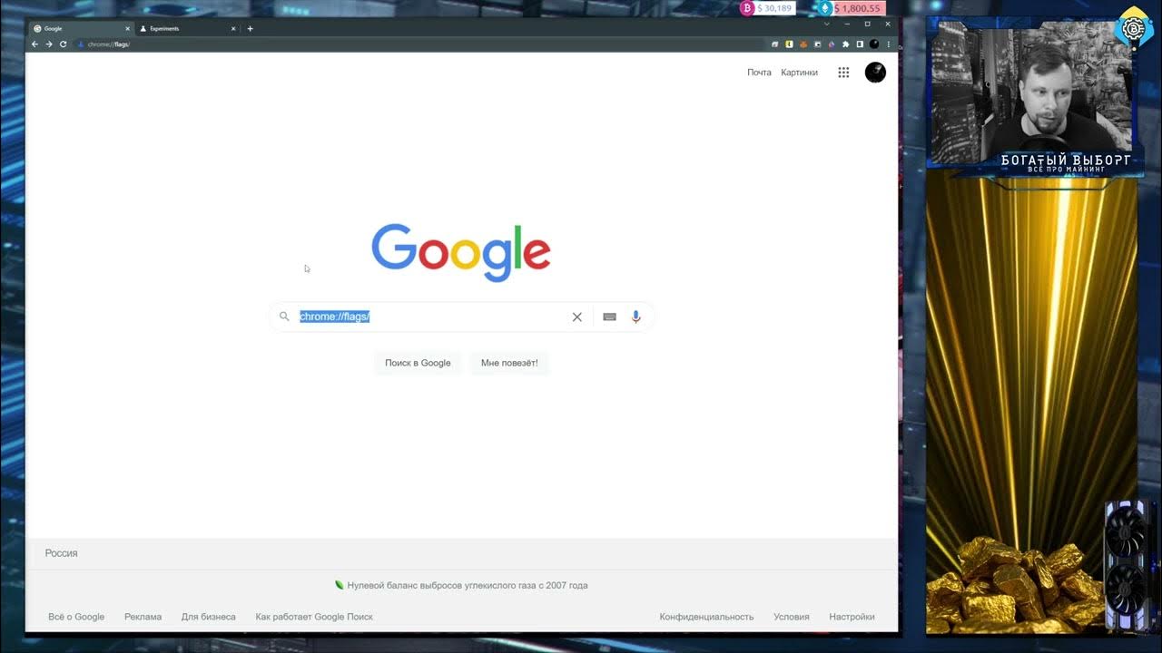
Task: Open the on-screen keyboard icon
Action: 609,317
